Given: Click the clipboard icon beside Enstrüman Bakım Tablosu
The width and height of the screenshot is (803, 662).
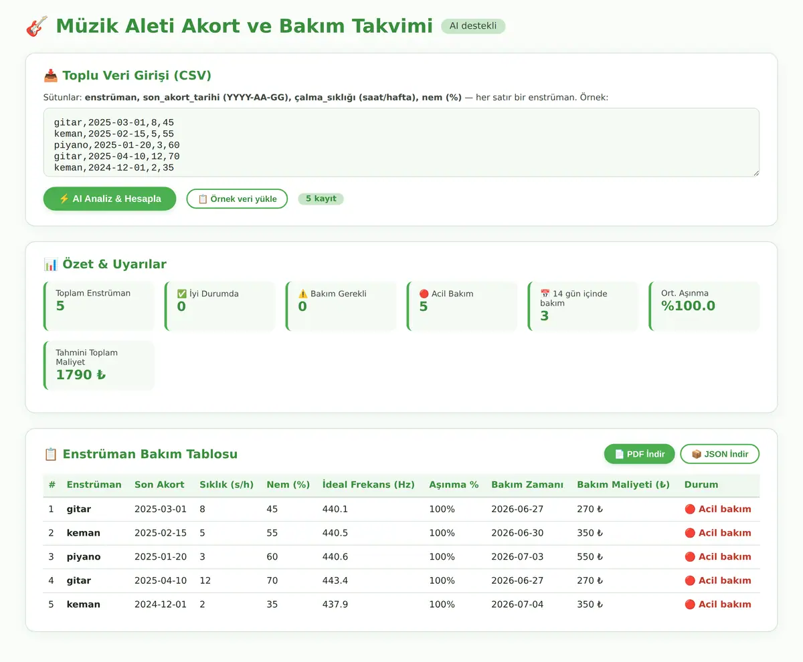Looking at the screenshot, I should [50, 454].
